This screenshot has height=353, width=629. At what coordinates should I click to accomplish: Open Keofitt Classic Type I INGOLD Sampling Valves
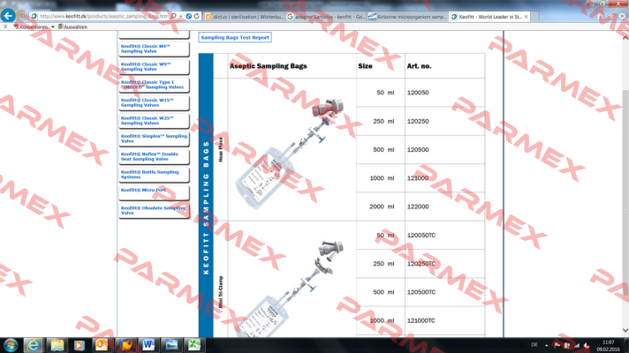tap(154, 85)
